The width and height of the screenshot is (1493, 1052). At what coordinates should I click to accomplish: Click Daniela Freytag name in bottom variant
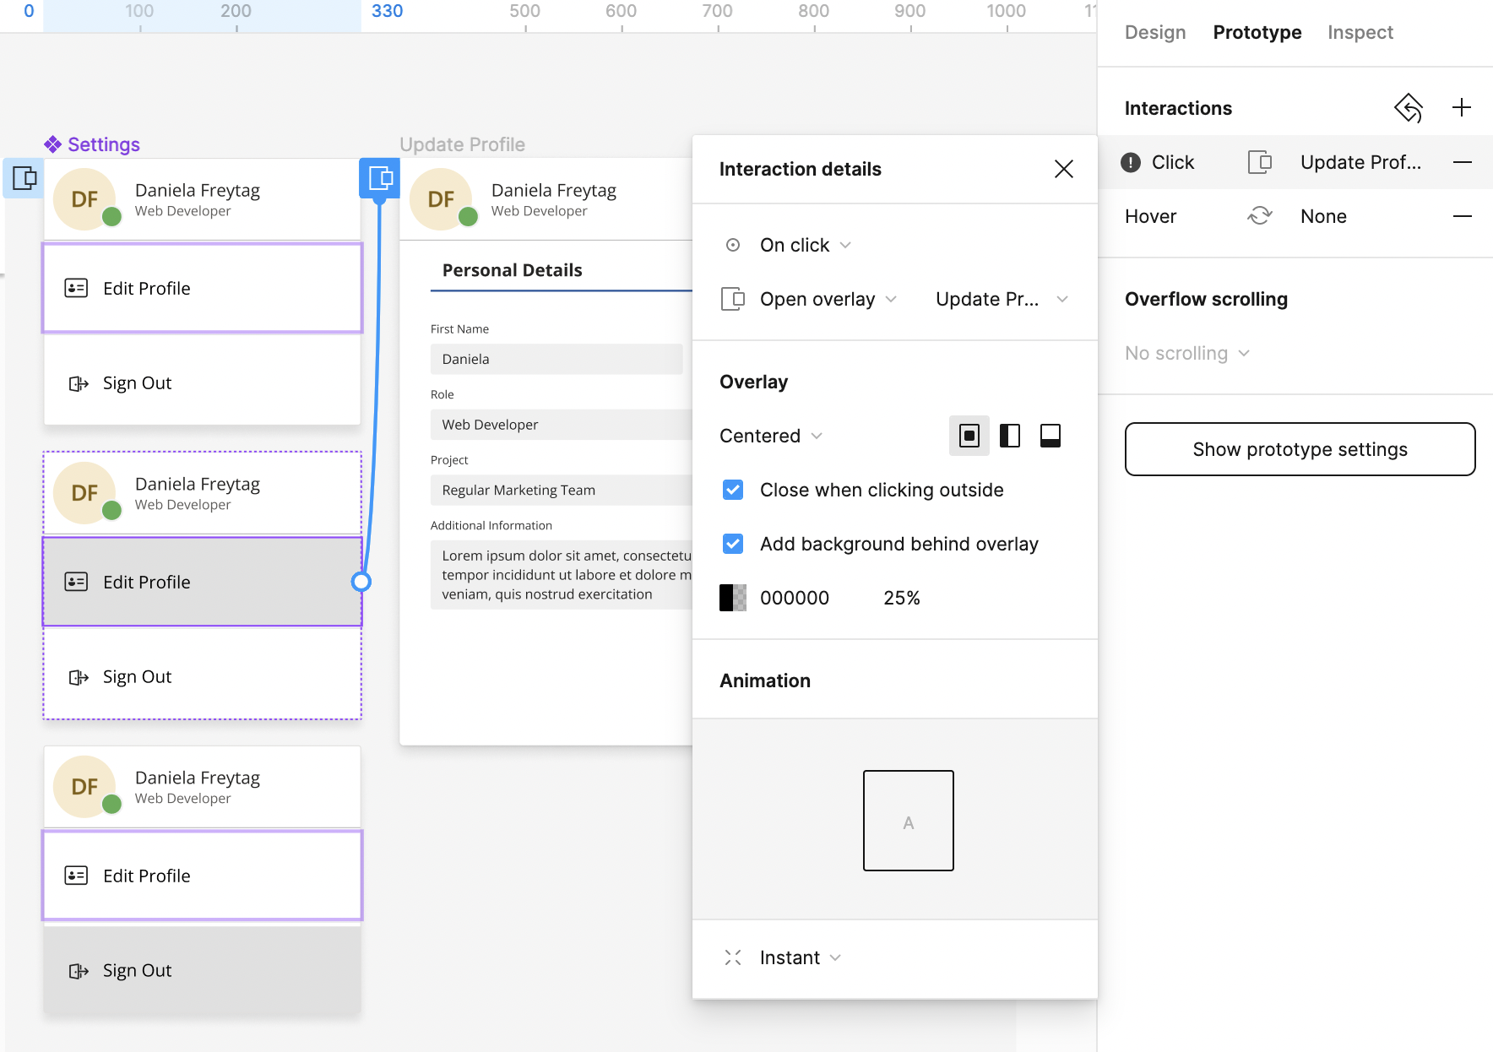pyautogui.click(x=198, y=778)
